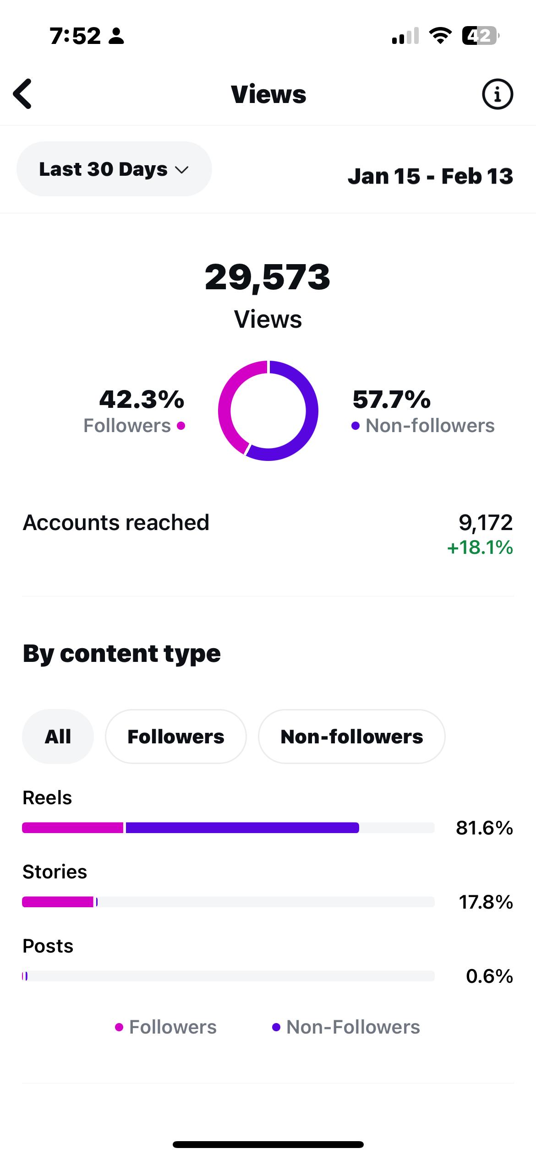Tap the cellular signal bars icon

(x=405, y=36)
